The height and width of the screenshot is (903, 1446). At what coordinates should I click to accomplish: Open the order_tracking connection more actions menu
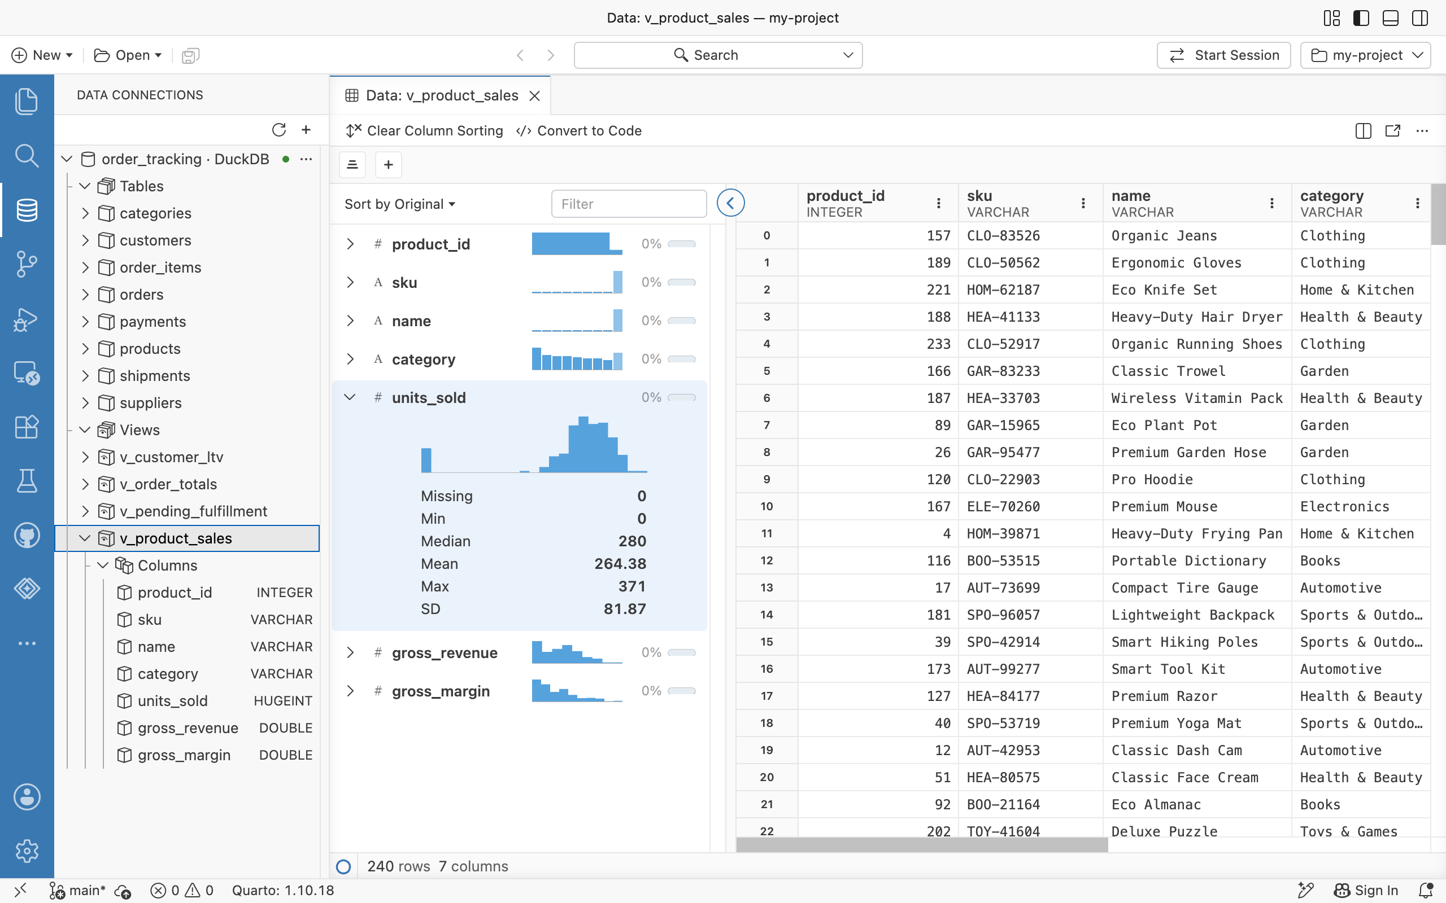pos(306,159)
